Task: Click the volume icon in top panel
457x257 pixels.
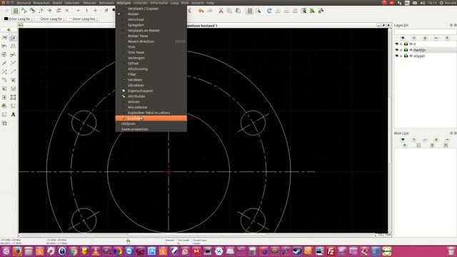Action: [422, 3]
